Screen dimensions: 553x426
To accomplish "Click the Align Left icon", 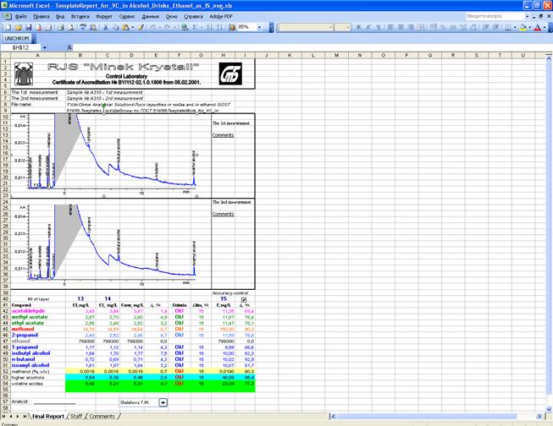I will coord(390,27).
